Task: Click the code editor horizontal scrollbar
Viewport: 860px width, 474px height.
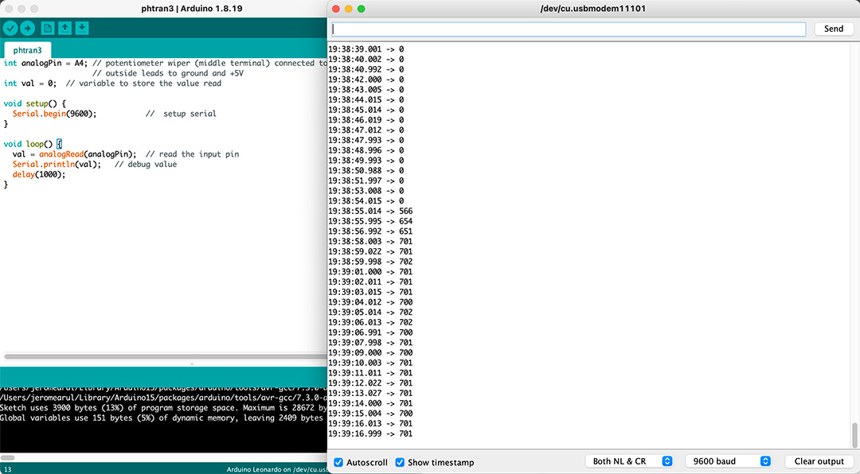Action: pyautogui.click(x=165, y=356)
